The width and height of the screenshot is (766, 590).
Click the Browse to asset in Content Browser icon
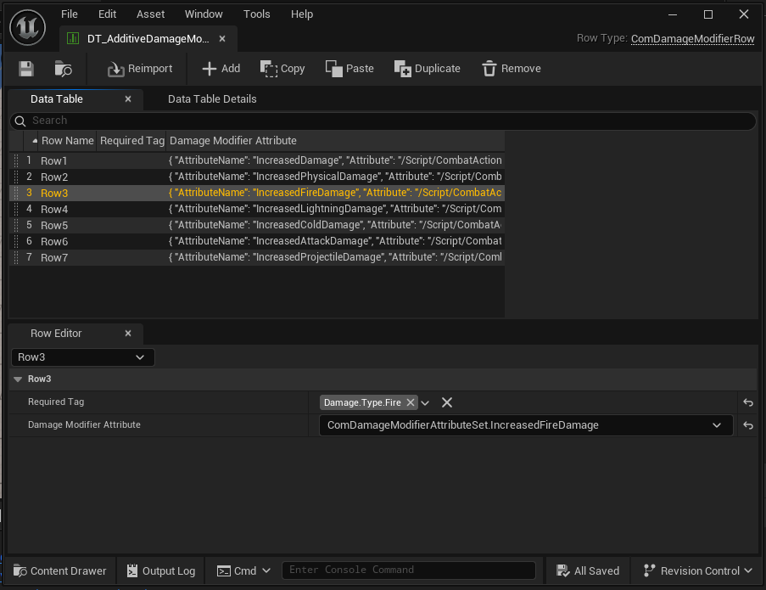(x=64, y=69)
